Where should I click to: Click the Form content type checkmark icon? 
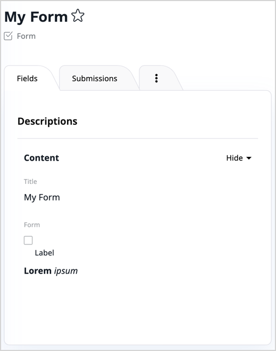click(x=8, y=36)
